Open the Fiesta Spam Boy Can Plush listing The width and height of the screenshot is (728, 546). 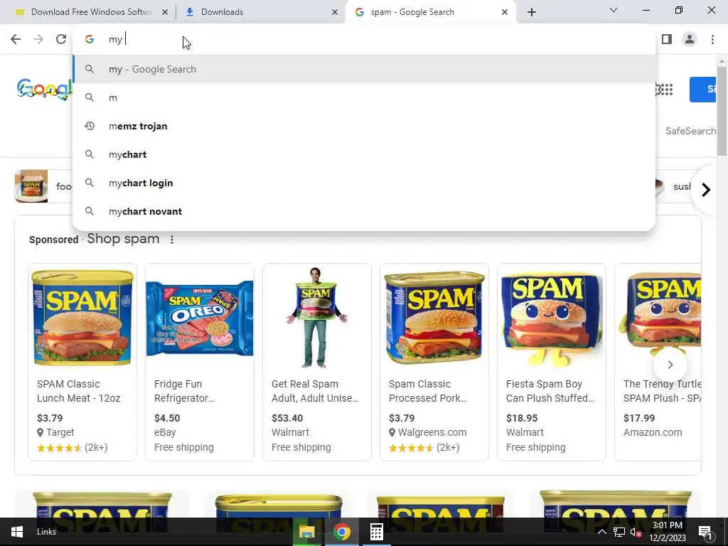(x=552, y=362)
